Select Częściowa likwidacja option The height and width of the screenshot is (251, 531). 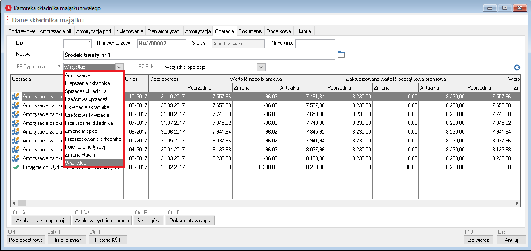click(x=94, y=115)
